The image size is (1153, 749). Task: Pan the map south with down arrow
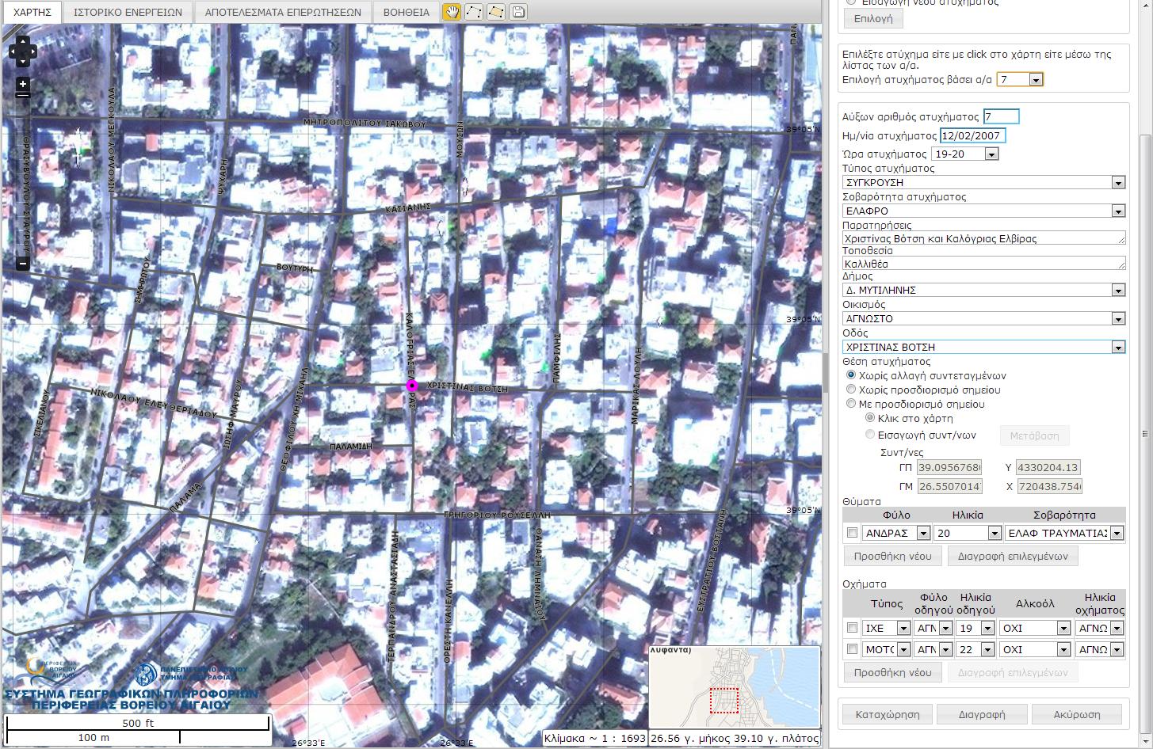coord(22,63)
